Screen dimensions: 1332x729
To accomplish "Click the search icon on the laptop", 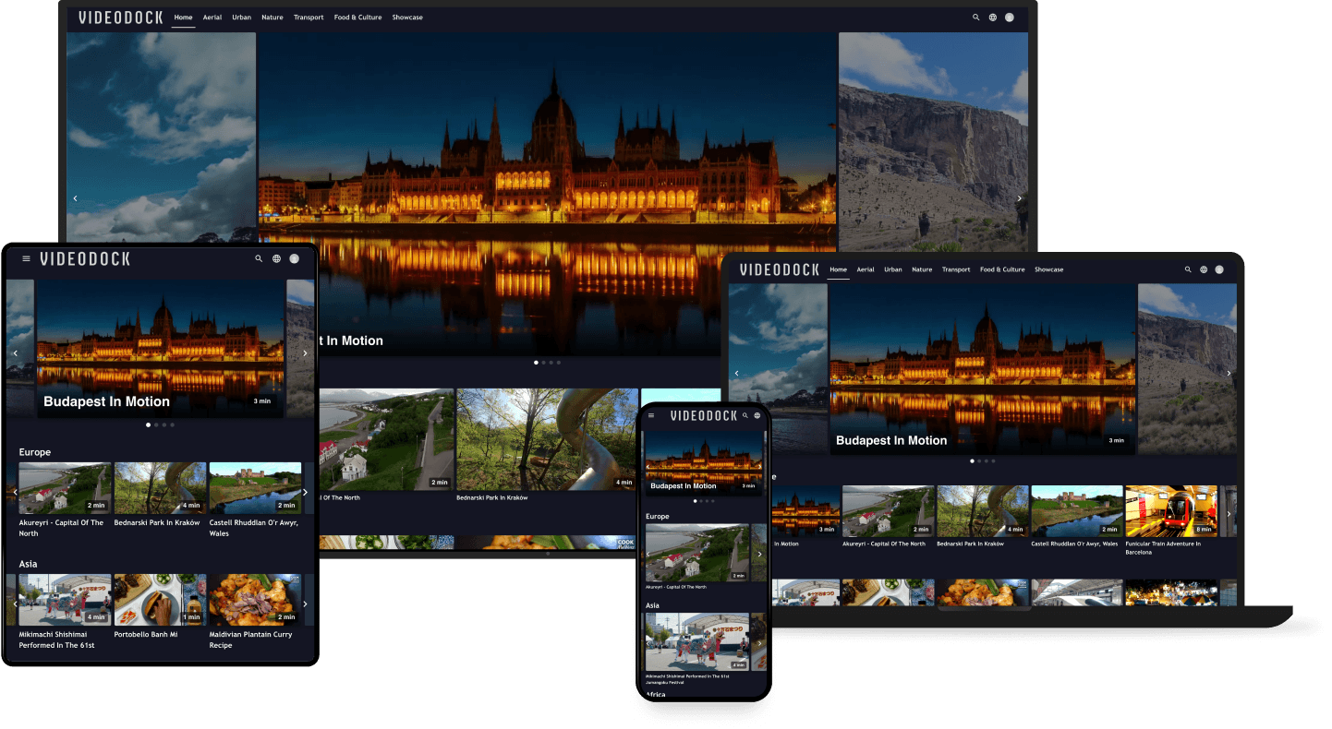I will pos(1188,269).
